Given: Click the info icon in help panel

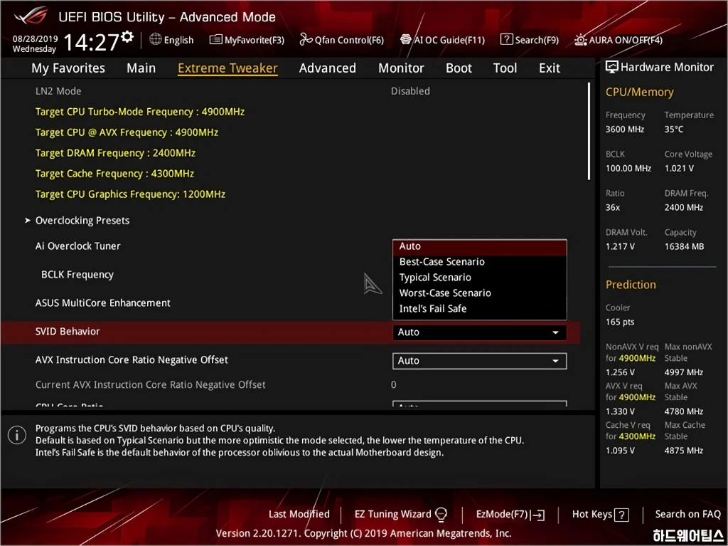Looking at the screenshot, I should [17, 436].
